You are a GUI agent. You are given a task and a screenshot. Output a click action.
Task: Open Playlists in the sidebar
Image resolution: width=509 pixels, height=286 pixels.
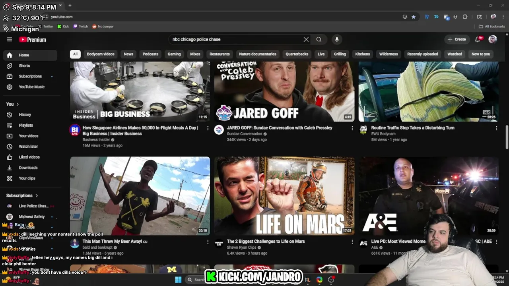(x=30, y=126)
